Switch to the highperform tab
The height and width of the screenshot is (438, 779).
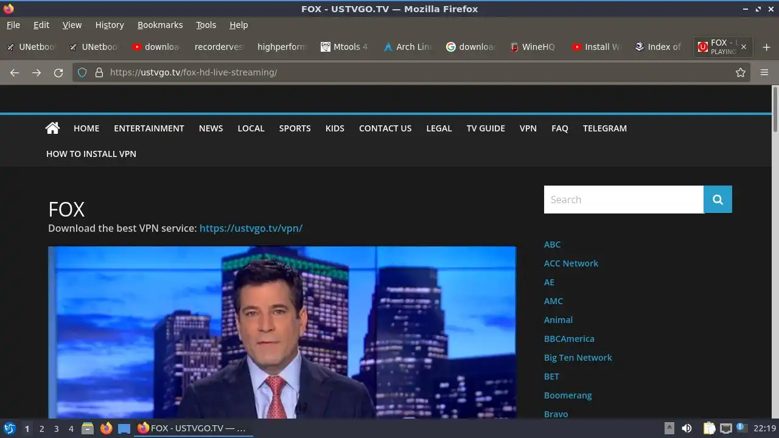click(x=282, y=47)
